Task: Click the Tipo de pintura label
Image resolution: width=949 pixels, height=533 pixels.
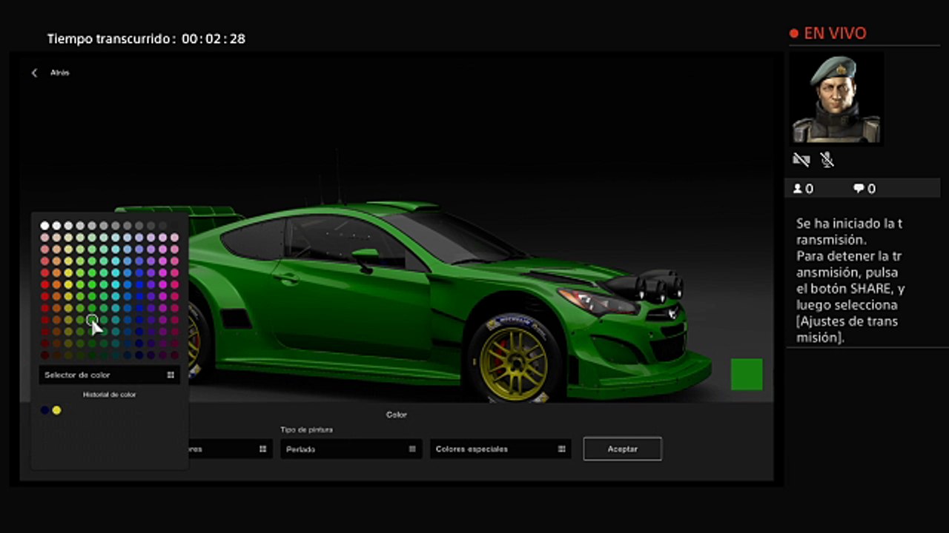Action: 306,429
